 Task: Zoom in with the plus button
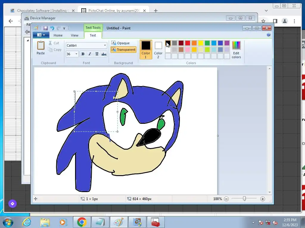[263, 199]
